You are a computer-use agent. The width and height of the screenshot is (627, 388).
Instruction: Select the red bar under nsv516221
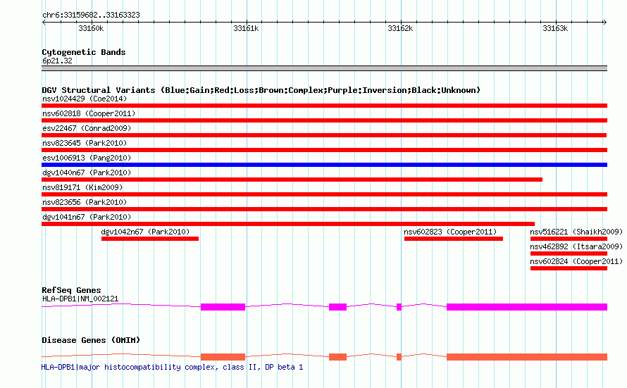[569, 239]
